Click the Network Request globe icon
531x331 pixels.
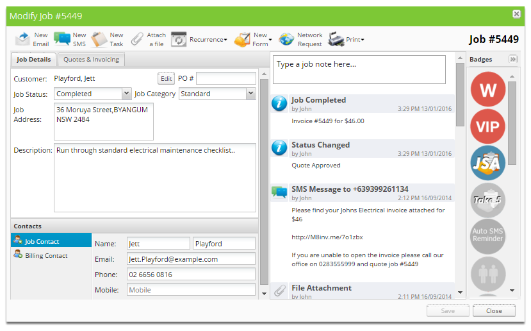pyautogui.click(x=286, y=39)
